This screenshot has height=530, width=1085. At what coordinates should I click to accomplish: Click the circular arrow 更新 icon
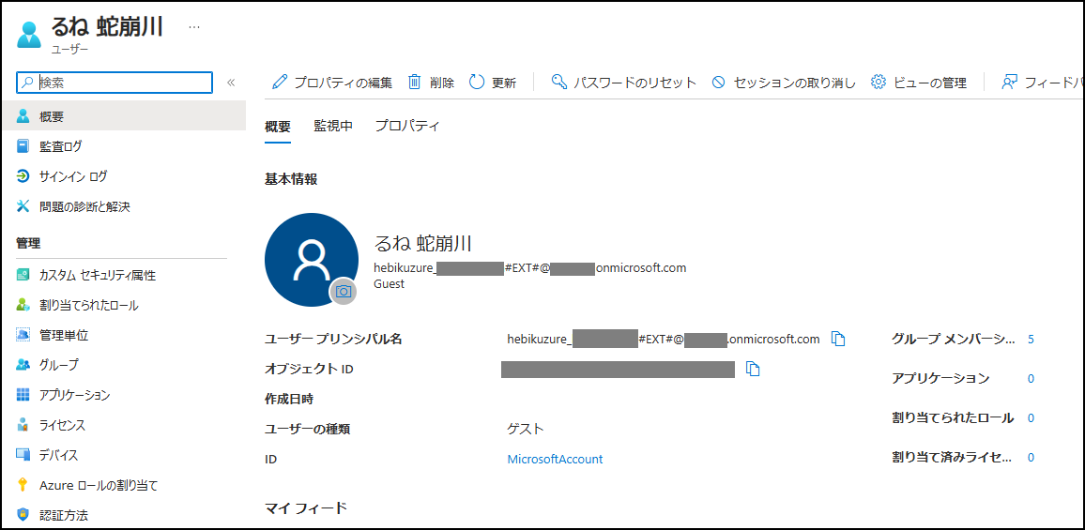(x=477, y=83)
